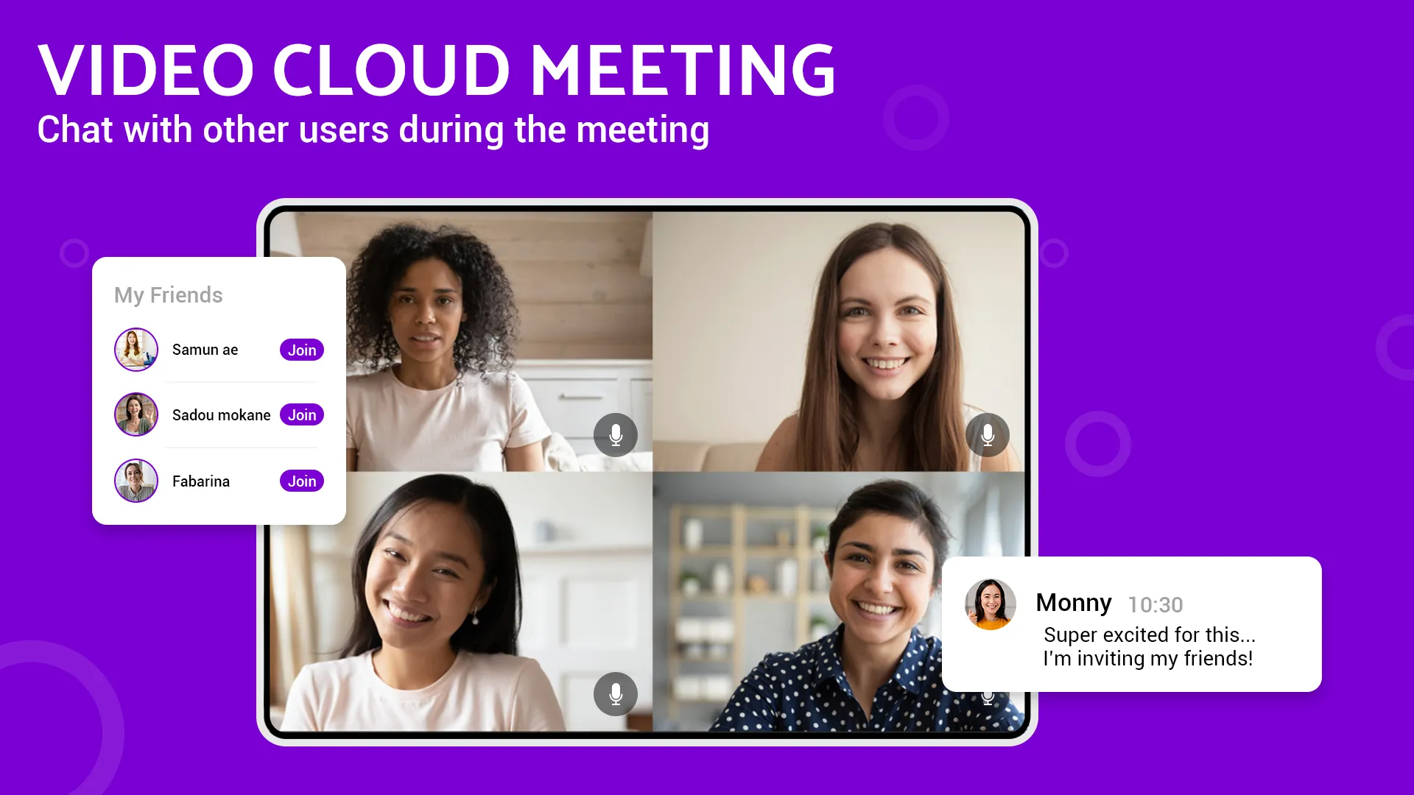Click the microphone icon on top-left video
Image resolution: width=1414 pixels, height=795 pixels.
point(615,435)
